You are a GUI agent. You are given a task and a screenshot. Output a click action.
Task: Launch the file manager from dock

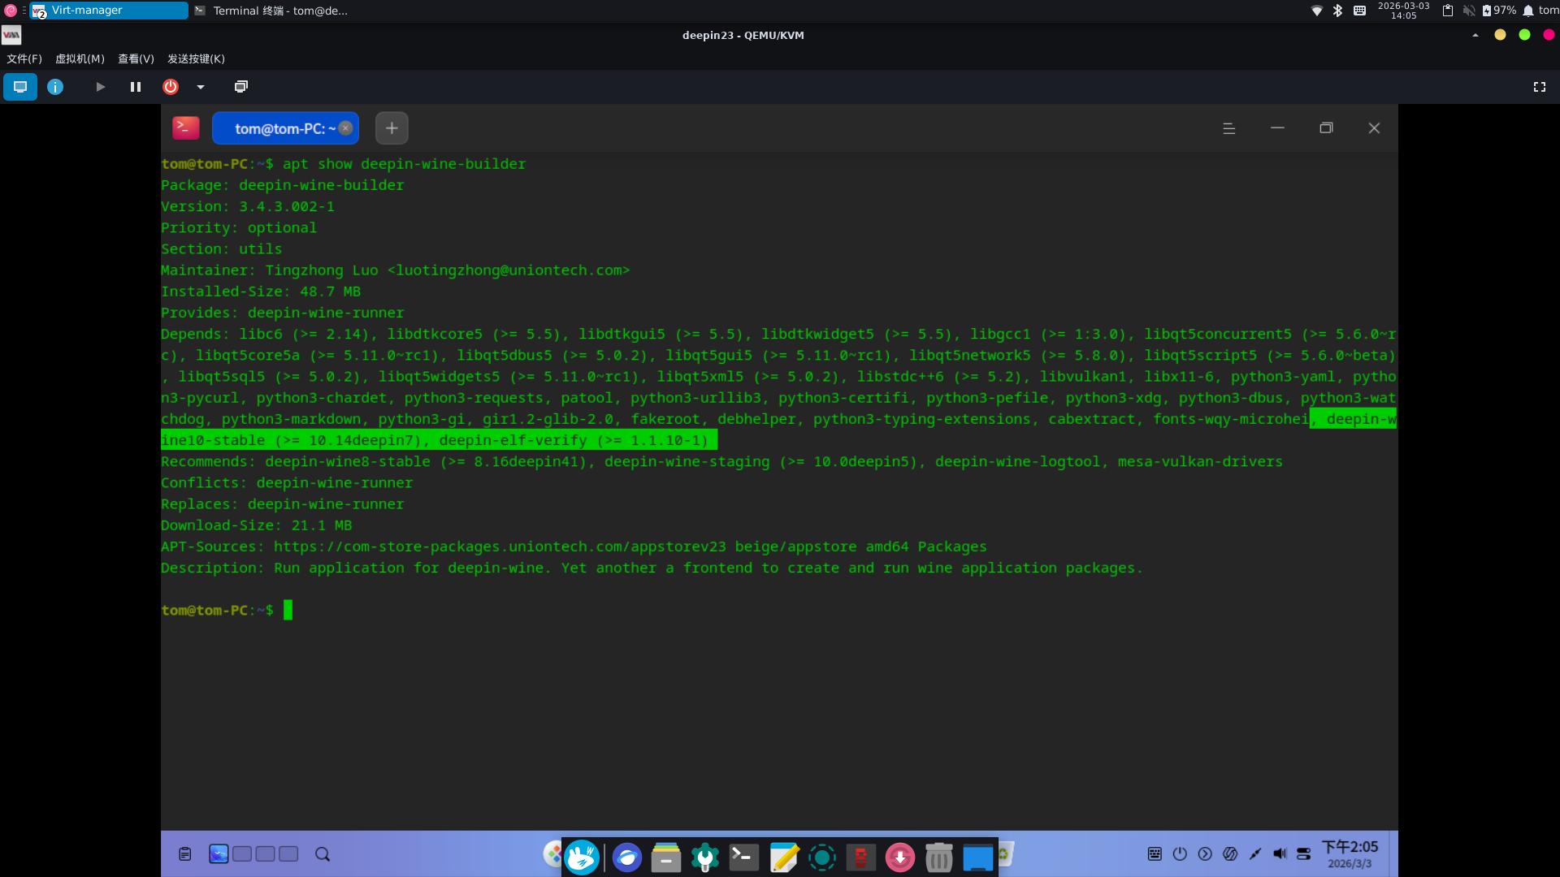pyautogui.click(x=665, y=858)
